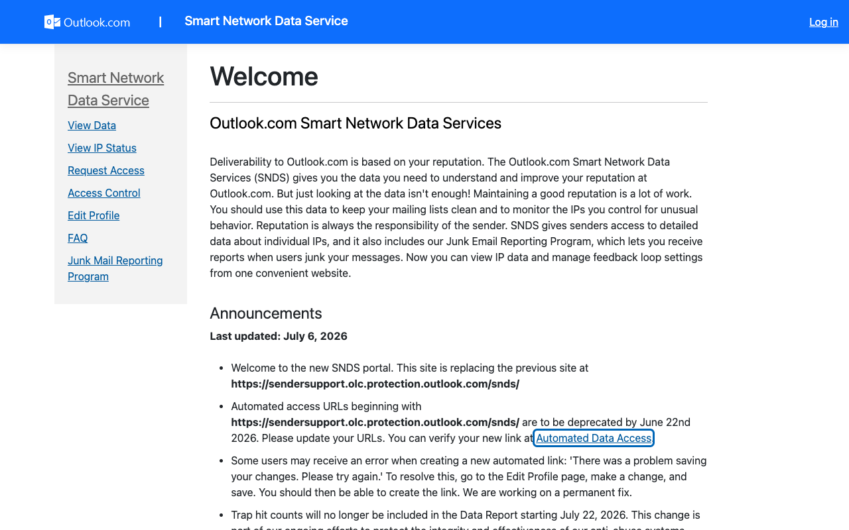849x530 pixels.
Task: Follow the Automated Data Access link
Action: [x=594, y=438]
